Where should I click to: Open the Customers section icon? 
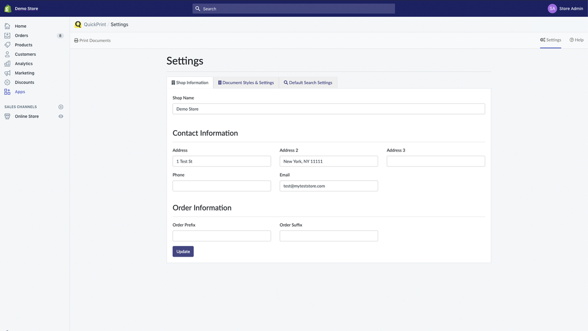click(7, 54)
